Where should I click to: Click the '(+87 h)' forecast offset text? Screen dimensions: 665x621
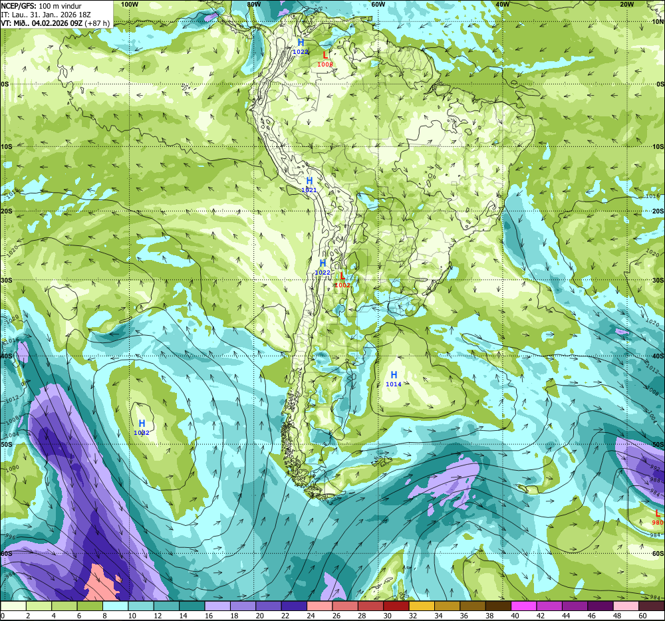(x=96, y=23)
